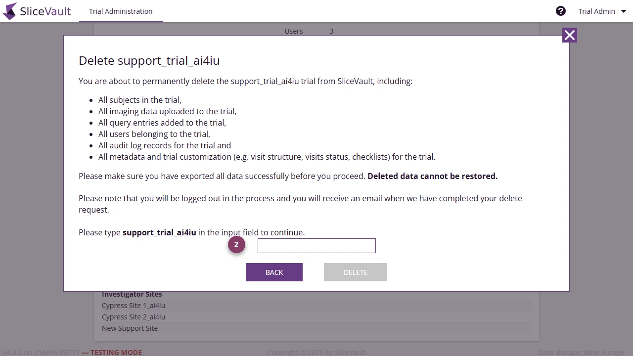Image resolution: width=633 pixels, height=356 pixels.
Task: Click the 'All metadata and trial customization' bullet
Action: pyautogui.click(x=267, y=157)
